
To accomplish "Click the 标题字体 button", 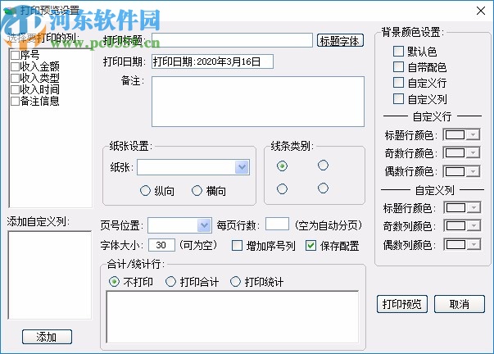I will click(340, 41).
